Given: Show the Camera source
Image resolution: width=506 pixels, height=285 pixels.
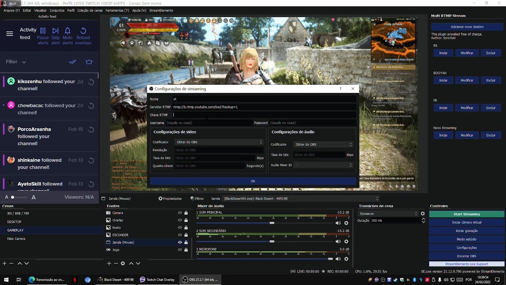Looking at the screenshot, I should tap(180, 213).
